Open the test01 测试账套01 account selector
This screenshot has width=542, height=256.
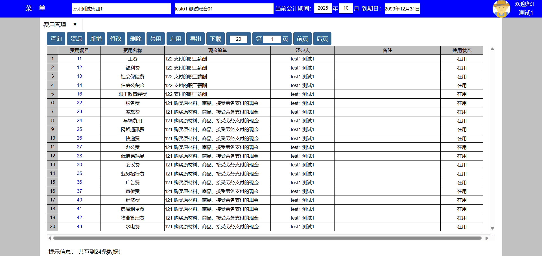pyautogui.click(x=224, y=9)
